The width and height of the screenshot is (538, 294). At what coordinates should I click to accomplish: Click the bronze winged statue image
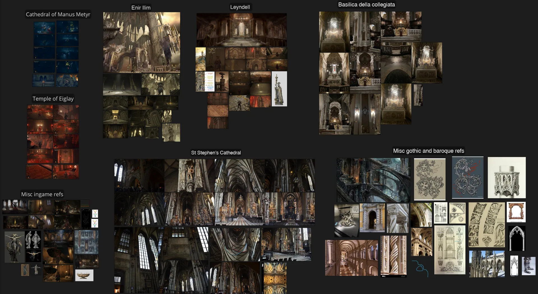point(14,247)
